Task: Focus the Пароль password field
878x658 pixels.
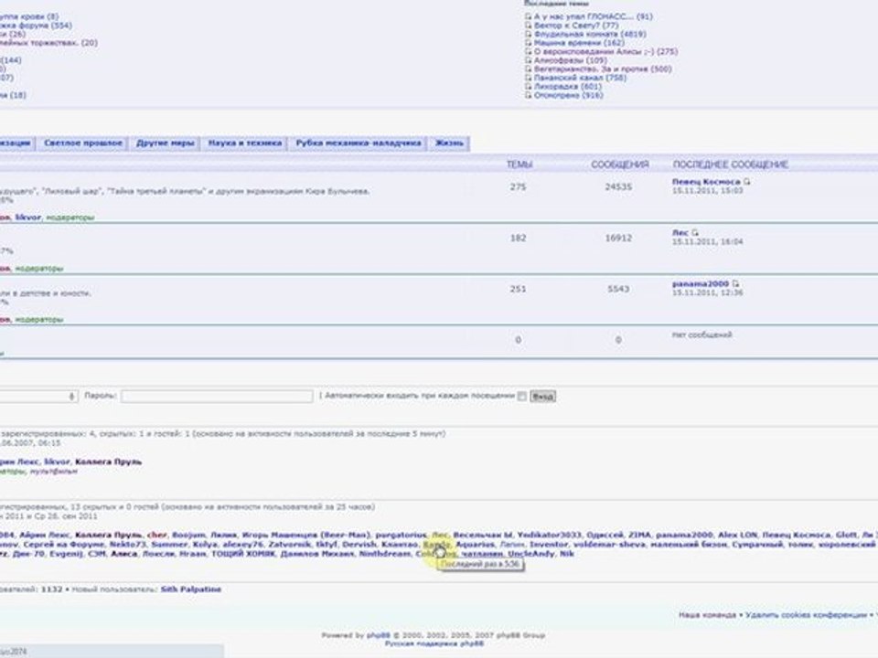Action: click(x=217, y=396)
